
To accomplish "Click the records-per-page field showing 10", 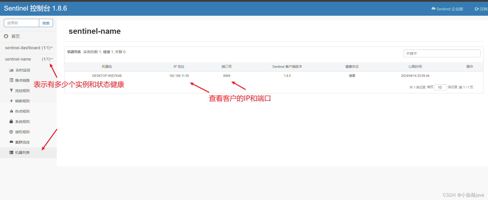I will coord(440,87).
